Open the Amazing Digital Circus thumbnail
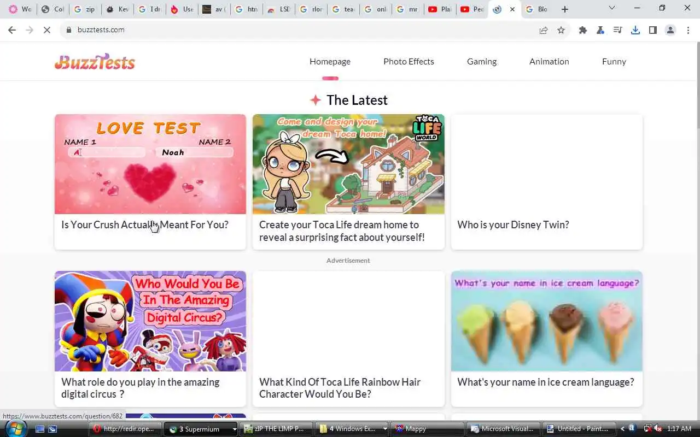700x437 pixels. tap(150, 321)
